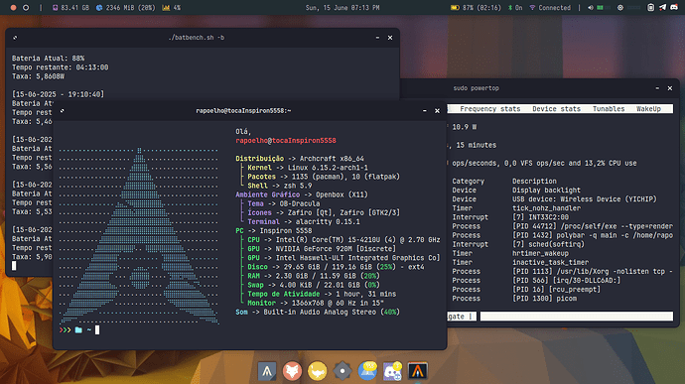Click the battery icon in the top bar
685x384 pixels.
click(x=455, y=7)
